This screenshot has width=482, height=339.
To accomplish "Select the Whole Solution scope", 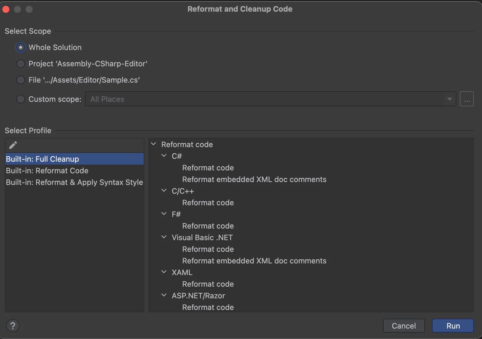I will 20,47.
